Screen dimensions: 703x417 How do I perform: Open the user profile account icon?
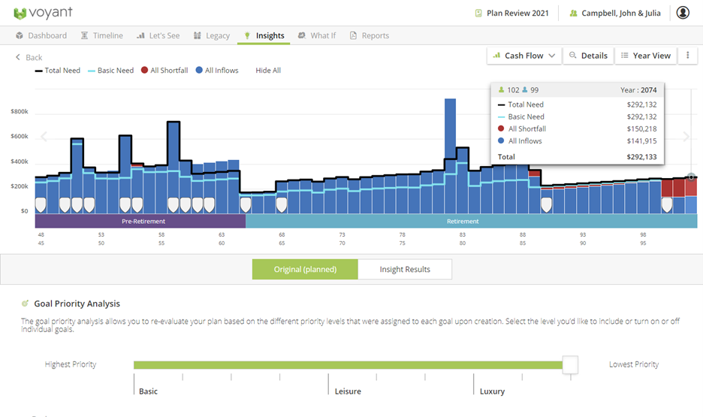682,13
